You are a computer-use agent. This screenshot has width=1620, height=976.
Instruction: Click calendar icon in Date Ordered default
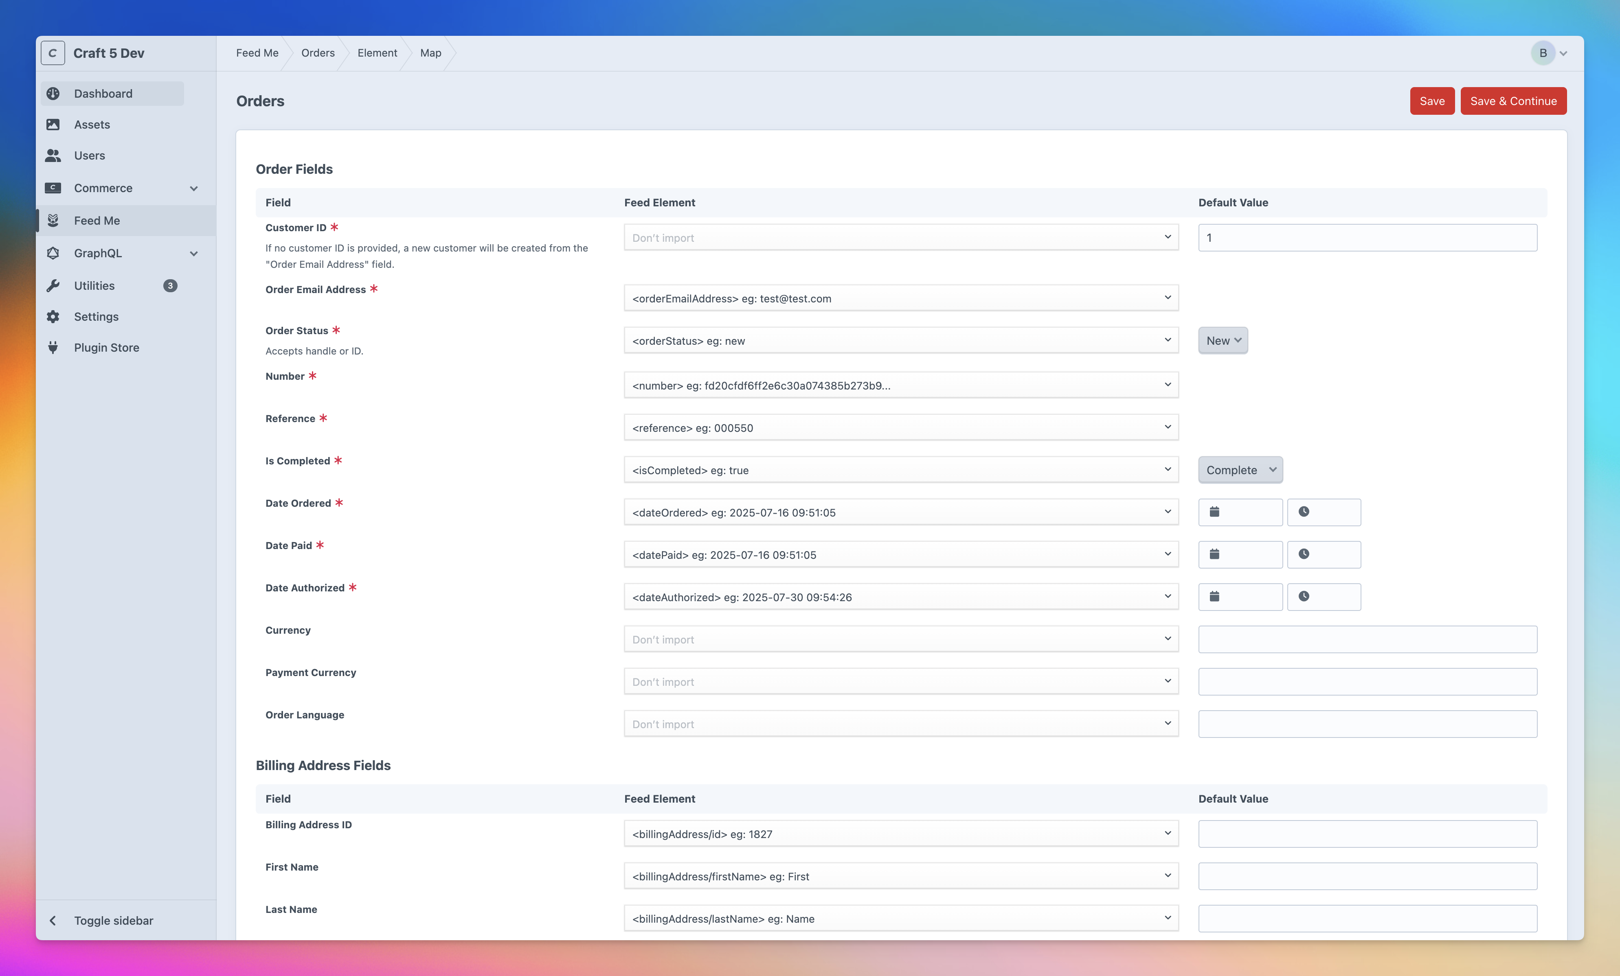click(x=1214, y=512)
